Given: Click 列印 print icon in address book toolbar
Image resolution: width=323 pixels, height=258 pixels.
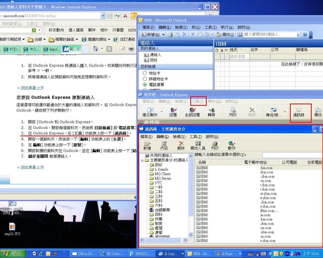Looking at the screenshot, I should (x=215, y=146).
